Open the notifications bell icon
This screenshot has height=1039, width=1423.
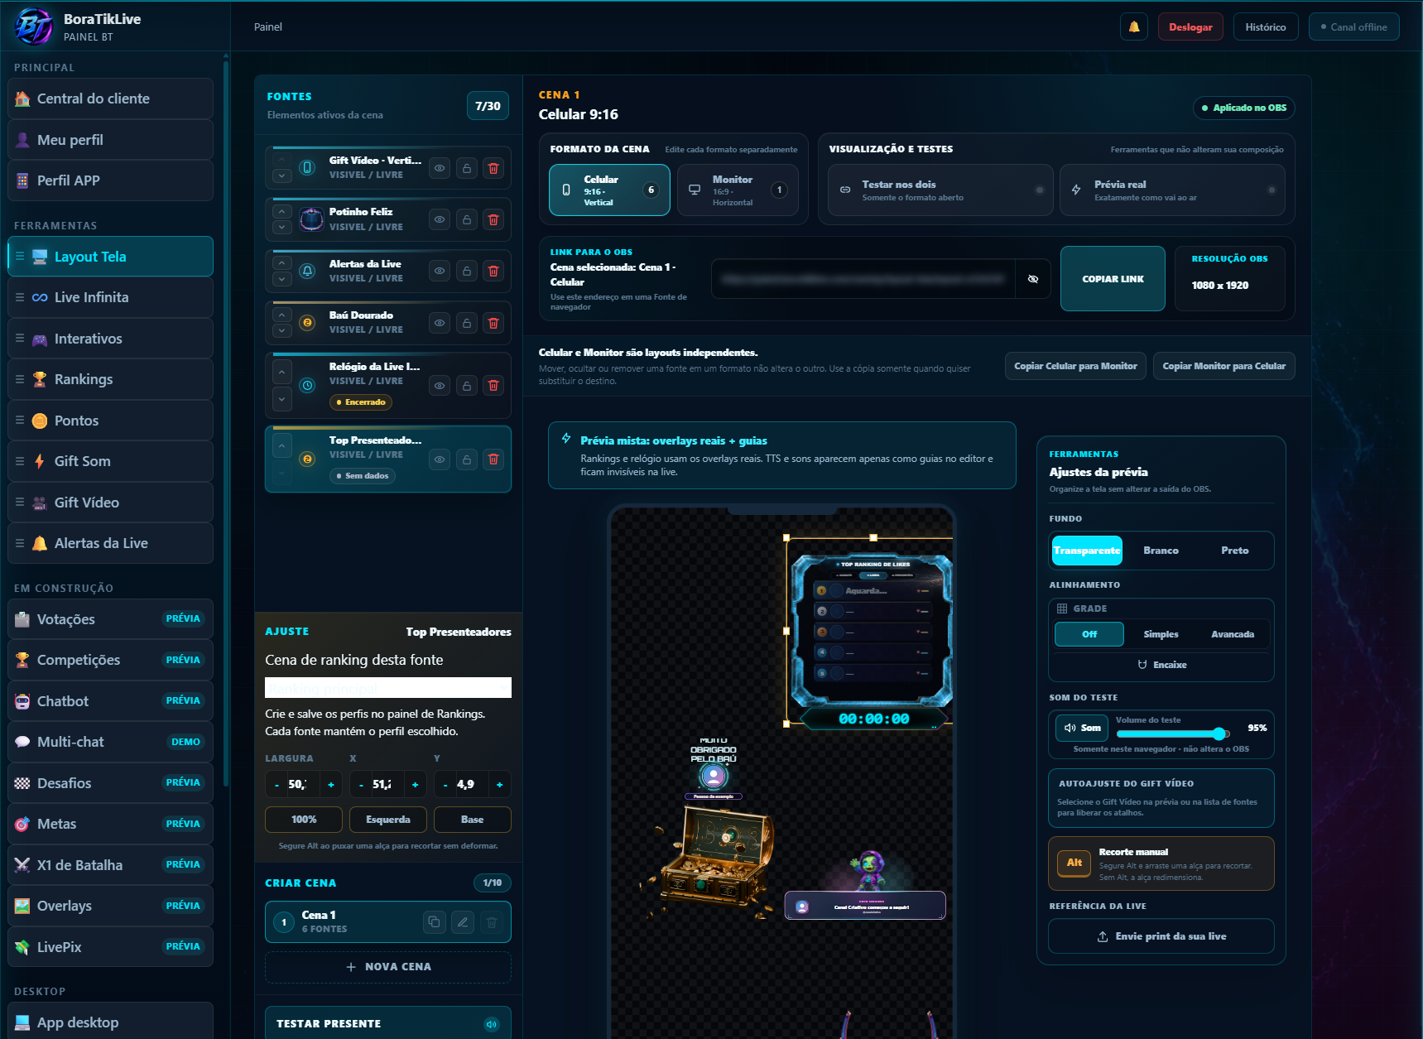click(x=1134, y=26)
